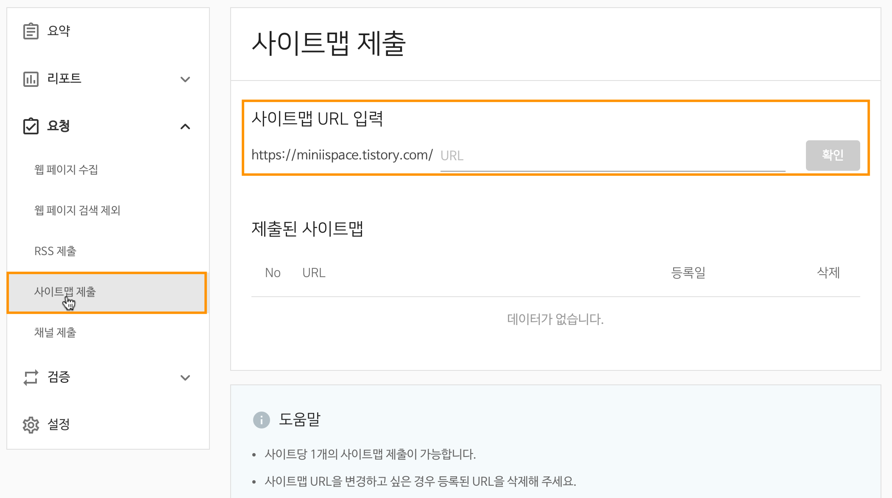Click the 리포트 bar chart icon

[31, 79]
